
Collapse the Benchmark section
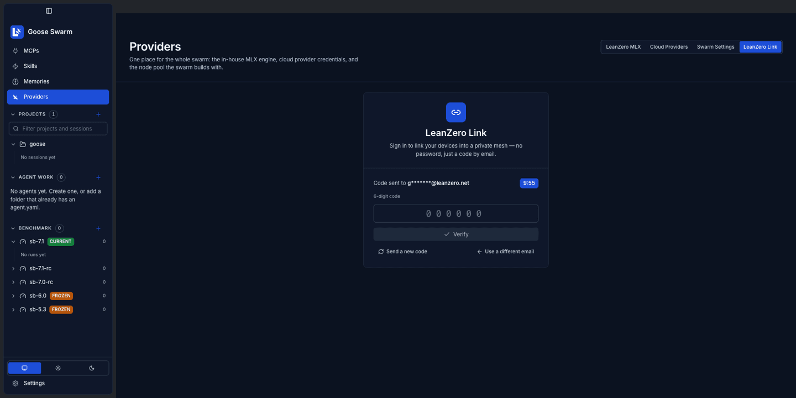pyautogui.click(x=13, y=228)
